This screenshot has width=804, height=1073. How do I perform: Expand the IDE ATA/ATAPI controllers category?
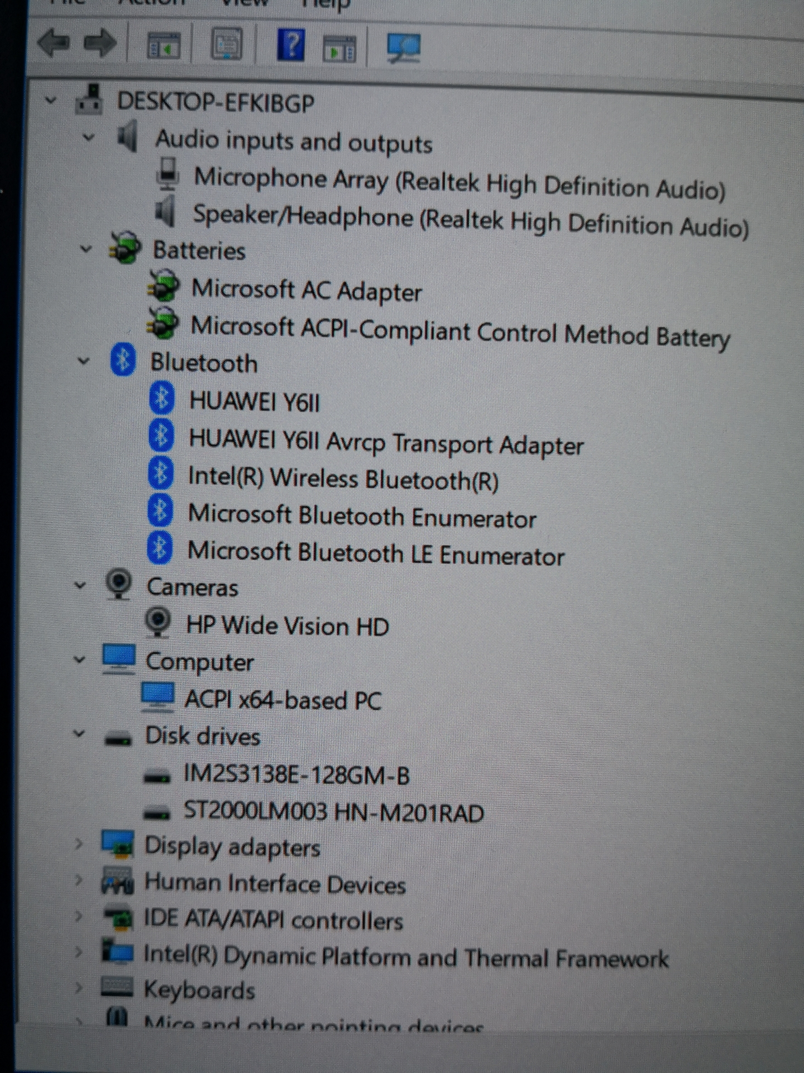[x=79, y=917]
